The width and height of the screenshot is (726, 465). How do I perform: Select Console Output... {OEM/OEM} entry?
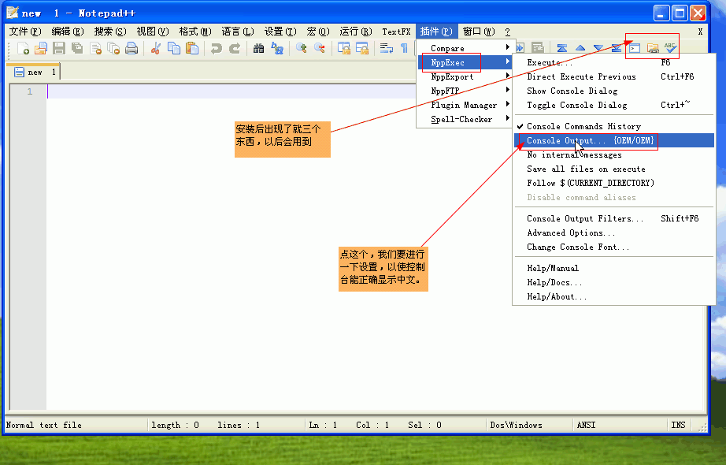click(x=613, y=140)
